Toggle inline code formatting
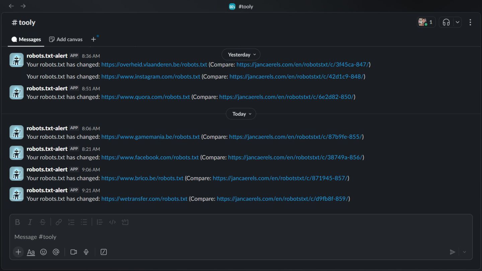Viewport: 482px width, 271px height. click(112, 222)
